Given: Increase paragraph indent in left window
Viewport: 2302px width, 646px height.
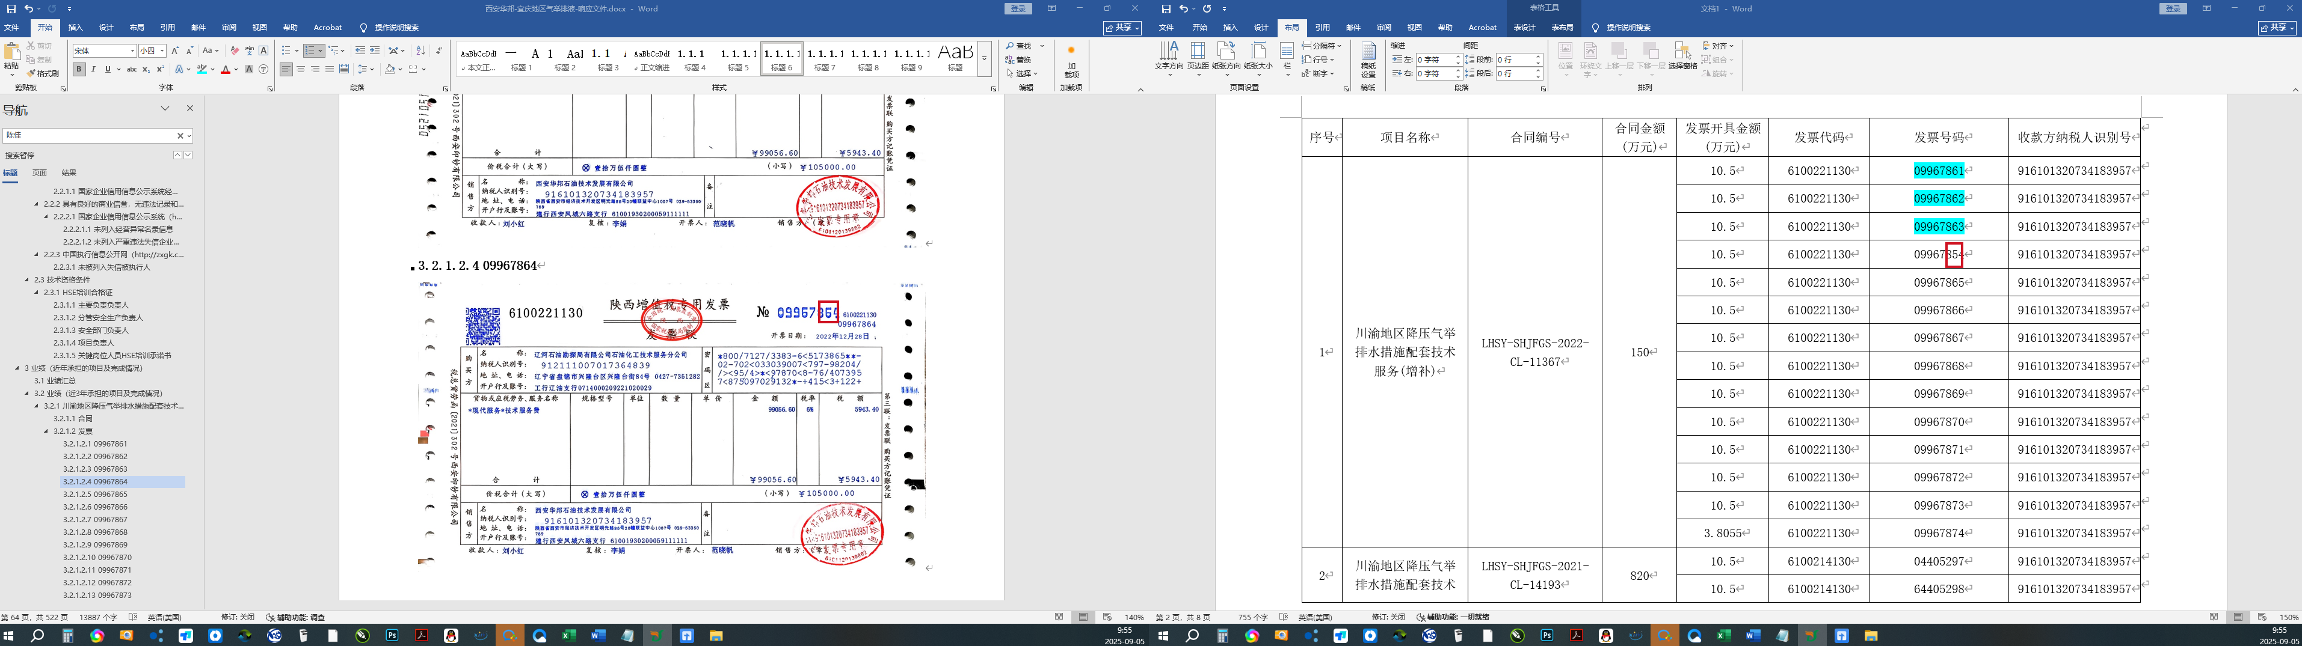Looking at the screenshot, I should [374, 51].
